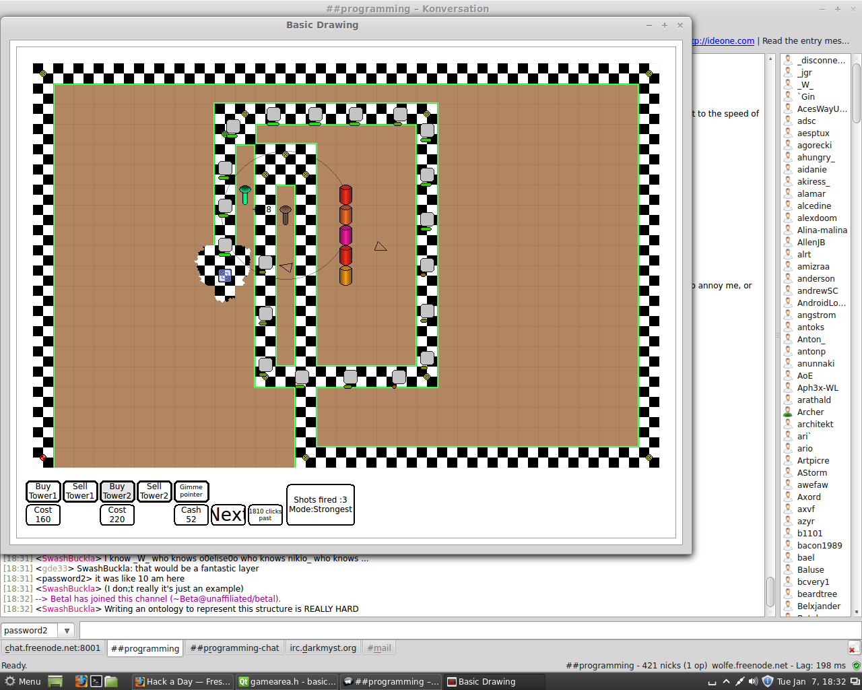Launch Firefox from the taskbar launcher

[x=81, y=681]
